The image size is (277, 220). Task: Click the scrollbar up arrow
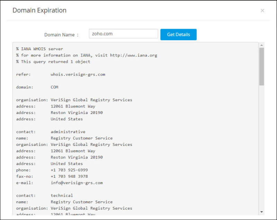[x=261, y=45]
